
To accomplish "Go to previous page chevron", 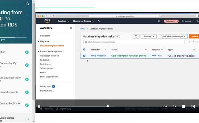I will pos(190,42).
